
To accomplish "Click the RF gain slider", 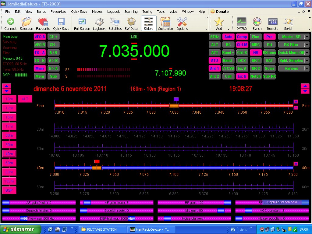I will (x=194, y=203).
